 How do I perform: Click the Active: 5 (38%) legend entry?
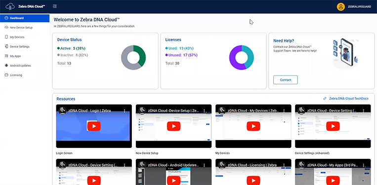71,48
